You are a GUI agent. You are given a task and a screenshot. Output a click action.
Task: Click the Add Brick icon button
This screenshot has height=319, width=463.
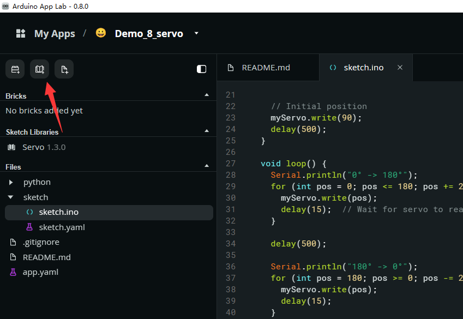(x=15, y=69)
